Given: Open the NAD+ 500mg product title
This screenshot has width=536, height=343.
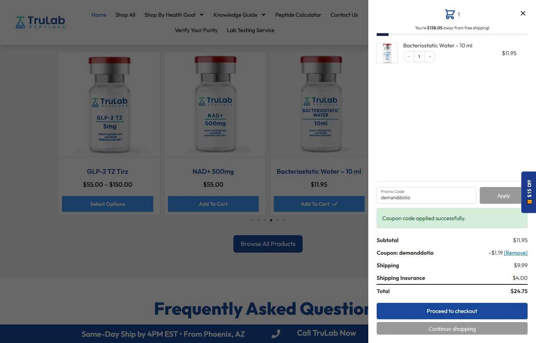Looking at the screenshot, I should (x=213, y=172).
